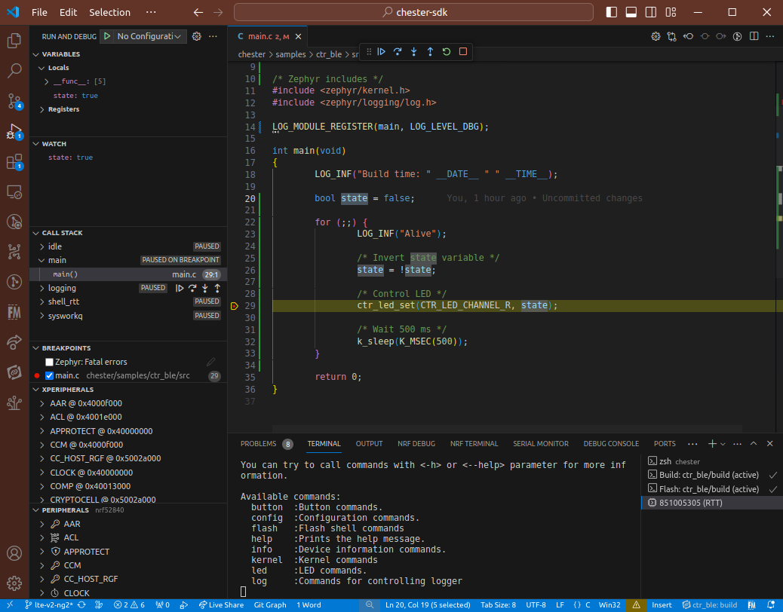This screenshot has width=783, height=612.
Task: Open the Extensions view in the activity bar
Action: 14,162
